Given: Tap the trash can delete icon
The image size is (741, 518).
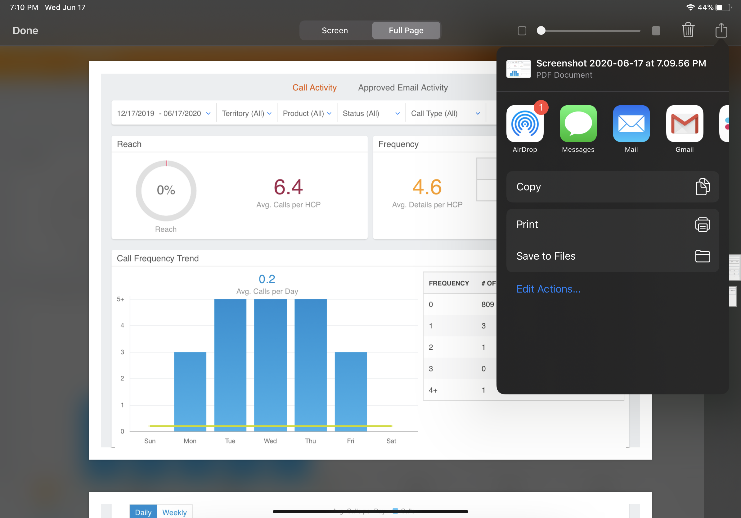Looking at the screenshot, I should coord(688,30).
